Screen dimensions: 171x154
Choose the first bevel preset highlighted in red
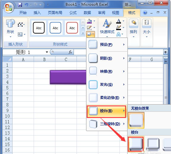pos(136,144)
